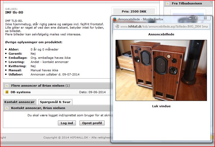
Task: Click the IMF speakers photo in popup
Action: [161, 70]
